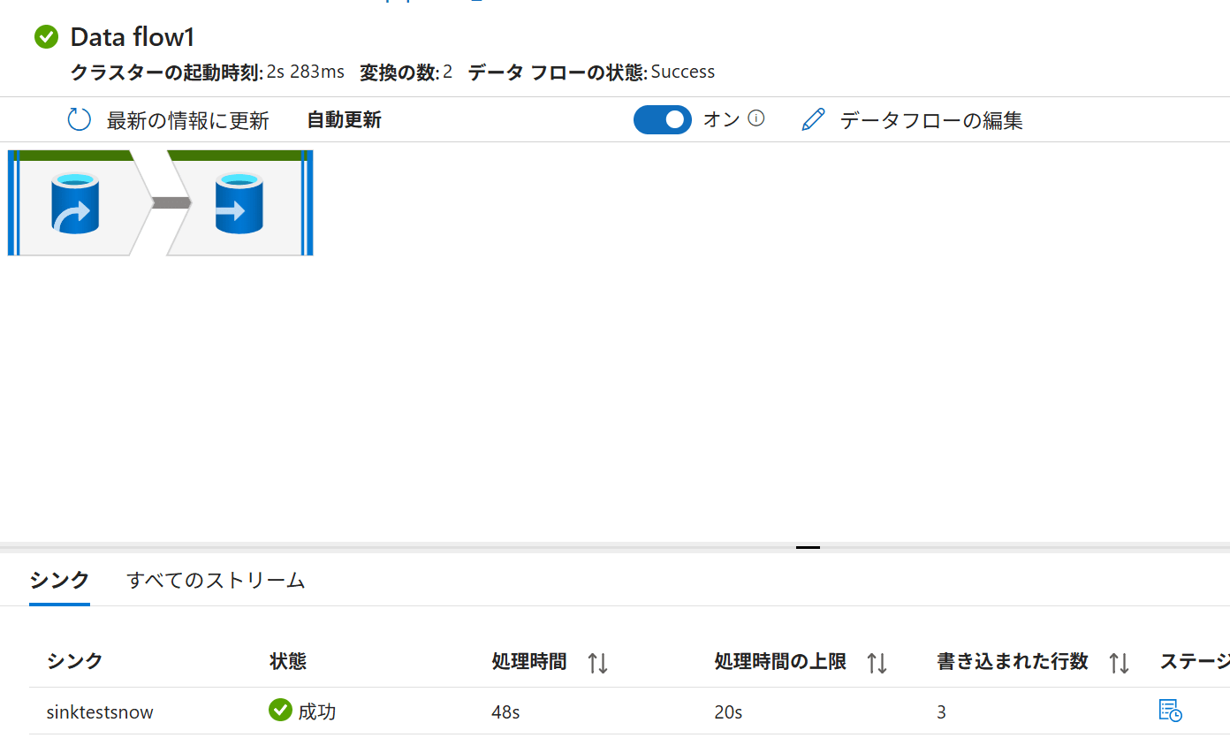Click the panel splitter handle
Viewport: 1230px width, 738px height.
(808, 547)
